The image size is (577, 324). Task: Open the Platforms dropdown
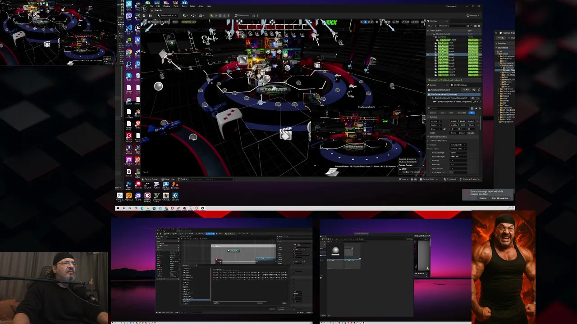click(x=242, y=15)
